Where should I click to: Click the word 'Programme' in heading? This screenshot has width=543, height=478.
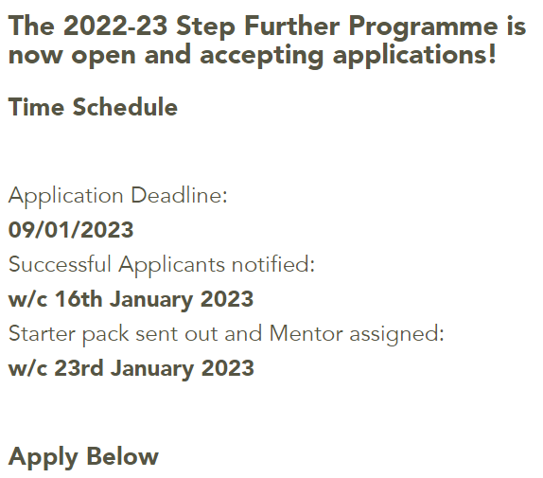(423, 27)
